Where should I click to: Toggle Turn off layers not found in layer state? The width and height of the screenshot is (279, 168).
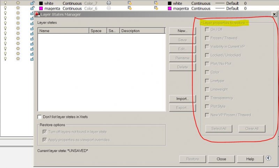click(45, 132)
